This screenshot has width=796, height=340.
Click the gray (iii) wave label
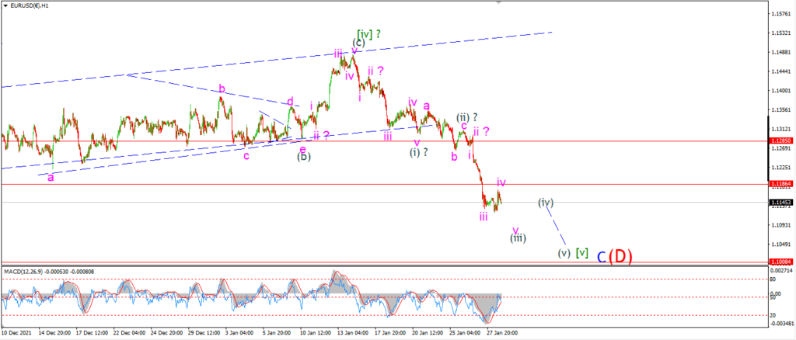coord(517,238)
